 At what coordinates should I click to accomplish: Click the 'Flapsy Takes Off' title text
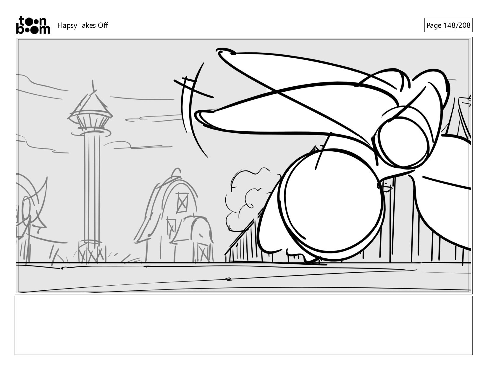[83, 25]
